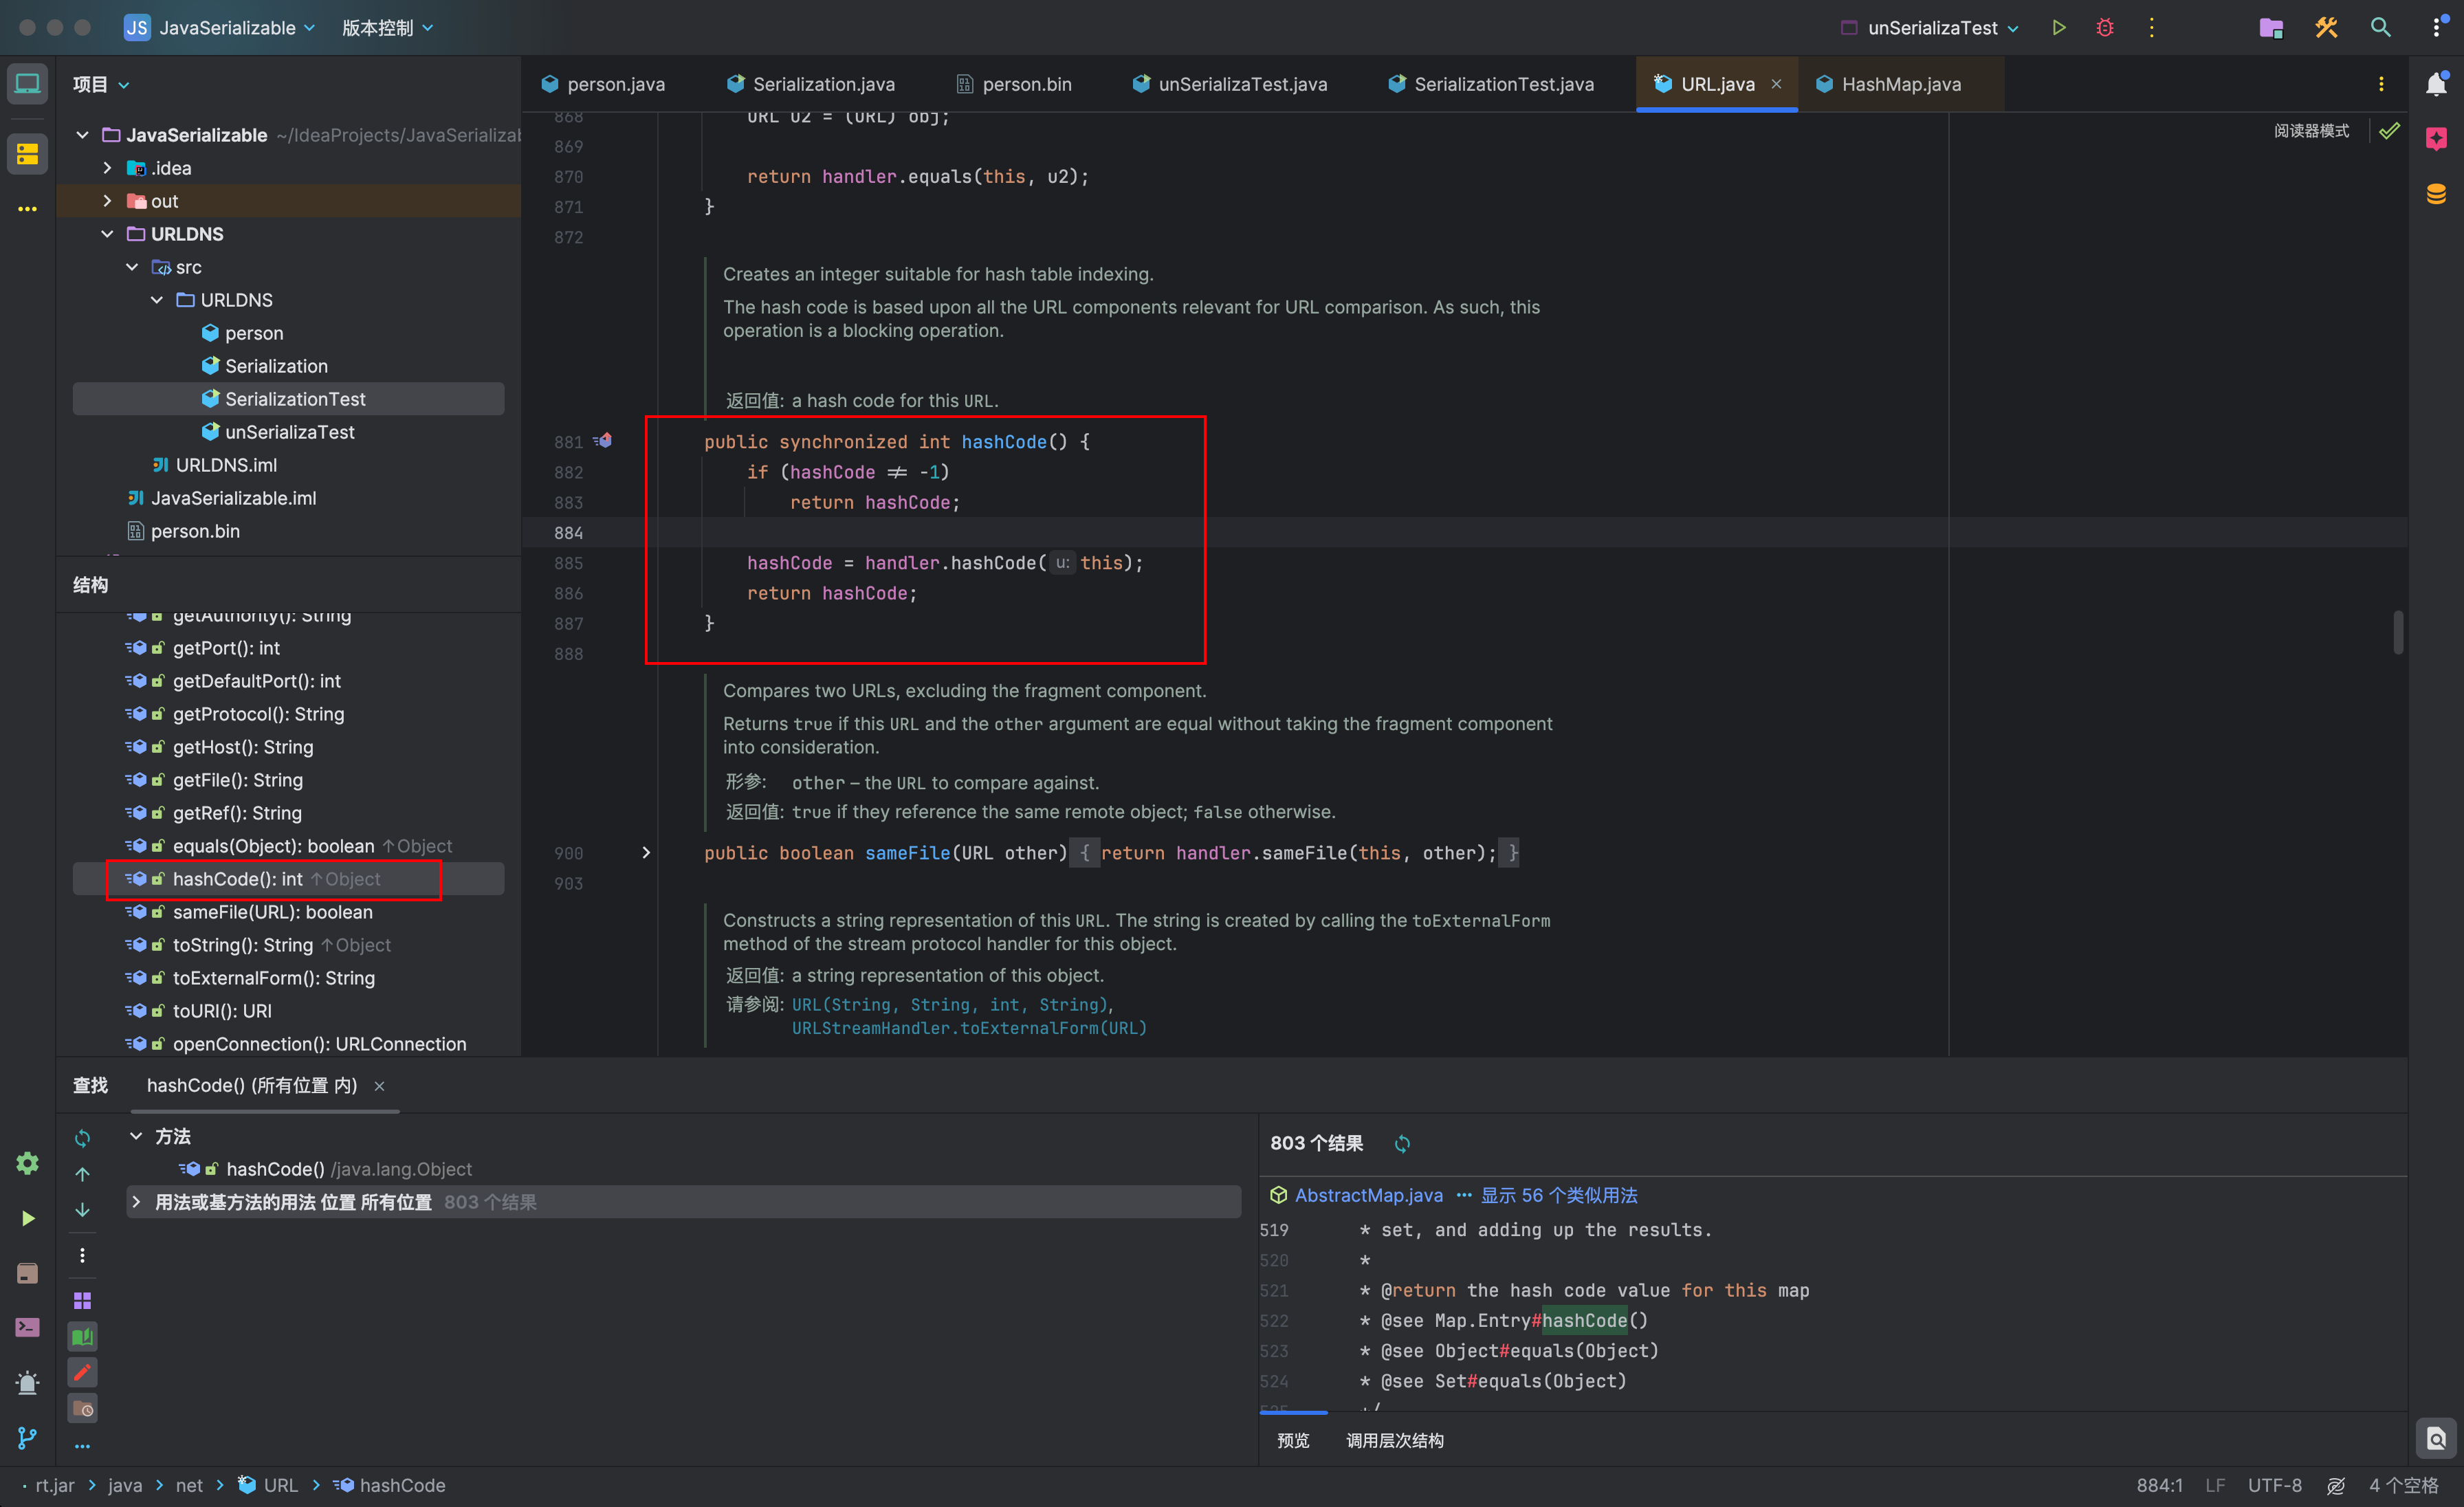
Task: Open the Project tool window icon
Action: coord(27,84)
